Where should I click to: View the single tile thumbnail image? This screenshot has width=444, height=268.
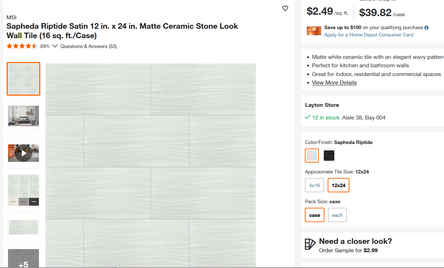pos(23,227)
